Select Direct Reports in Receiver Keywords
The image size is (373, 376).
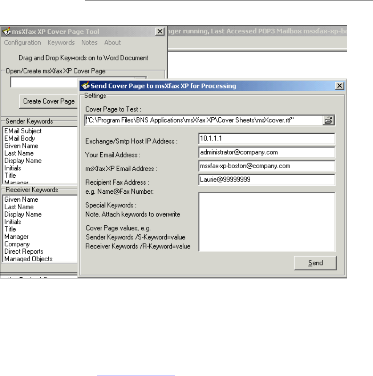coord(24,251)
